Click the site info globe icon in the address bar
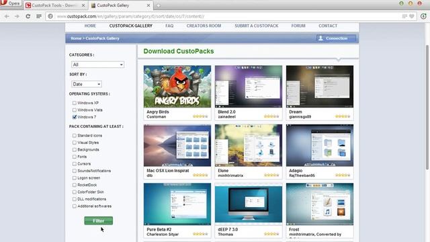 [50, 16]
